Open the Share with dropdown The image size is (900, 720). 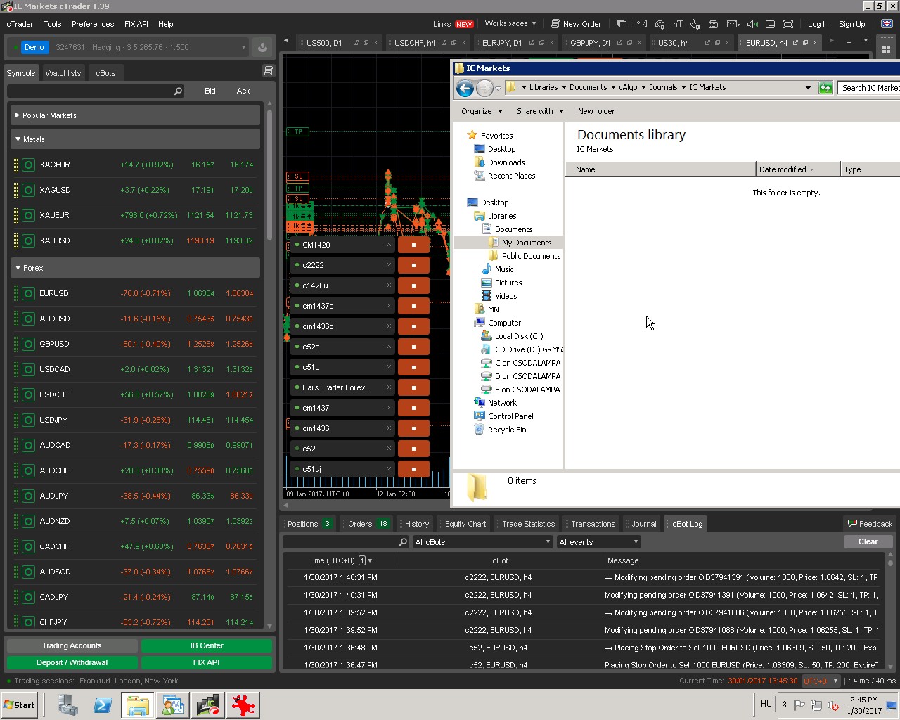pos(540,111)
